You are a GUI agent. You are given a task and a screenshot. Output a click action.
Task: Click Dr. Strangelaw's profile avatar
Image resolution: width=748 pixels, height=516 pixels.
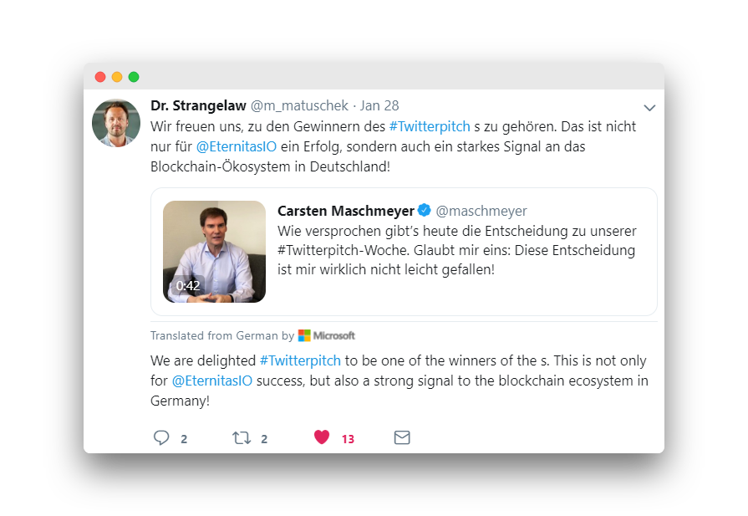coord(115,123)
